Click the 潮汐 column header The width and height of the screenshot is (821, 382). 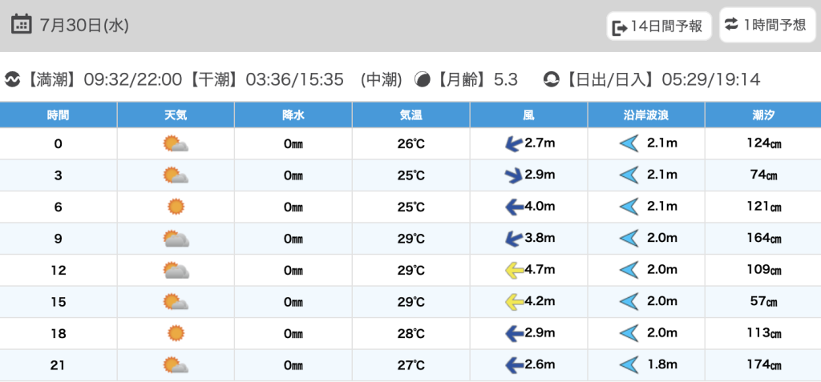click(x=762, y=115)
